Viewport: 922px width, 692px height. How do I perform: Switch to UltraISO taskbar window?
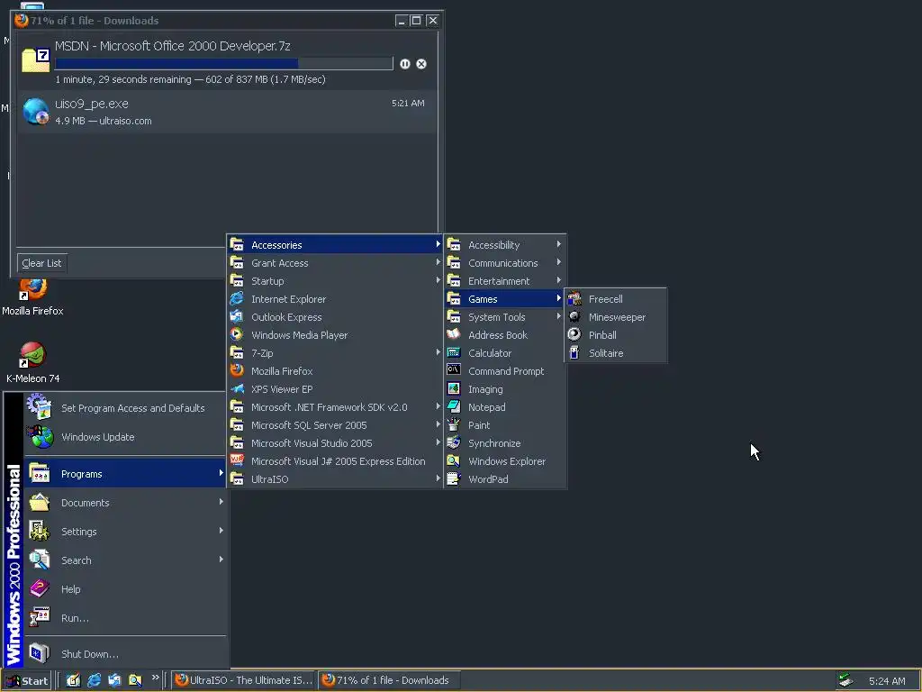click(244, 680)
